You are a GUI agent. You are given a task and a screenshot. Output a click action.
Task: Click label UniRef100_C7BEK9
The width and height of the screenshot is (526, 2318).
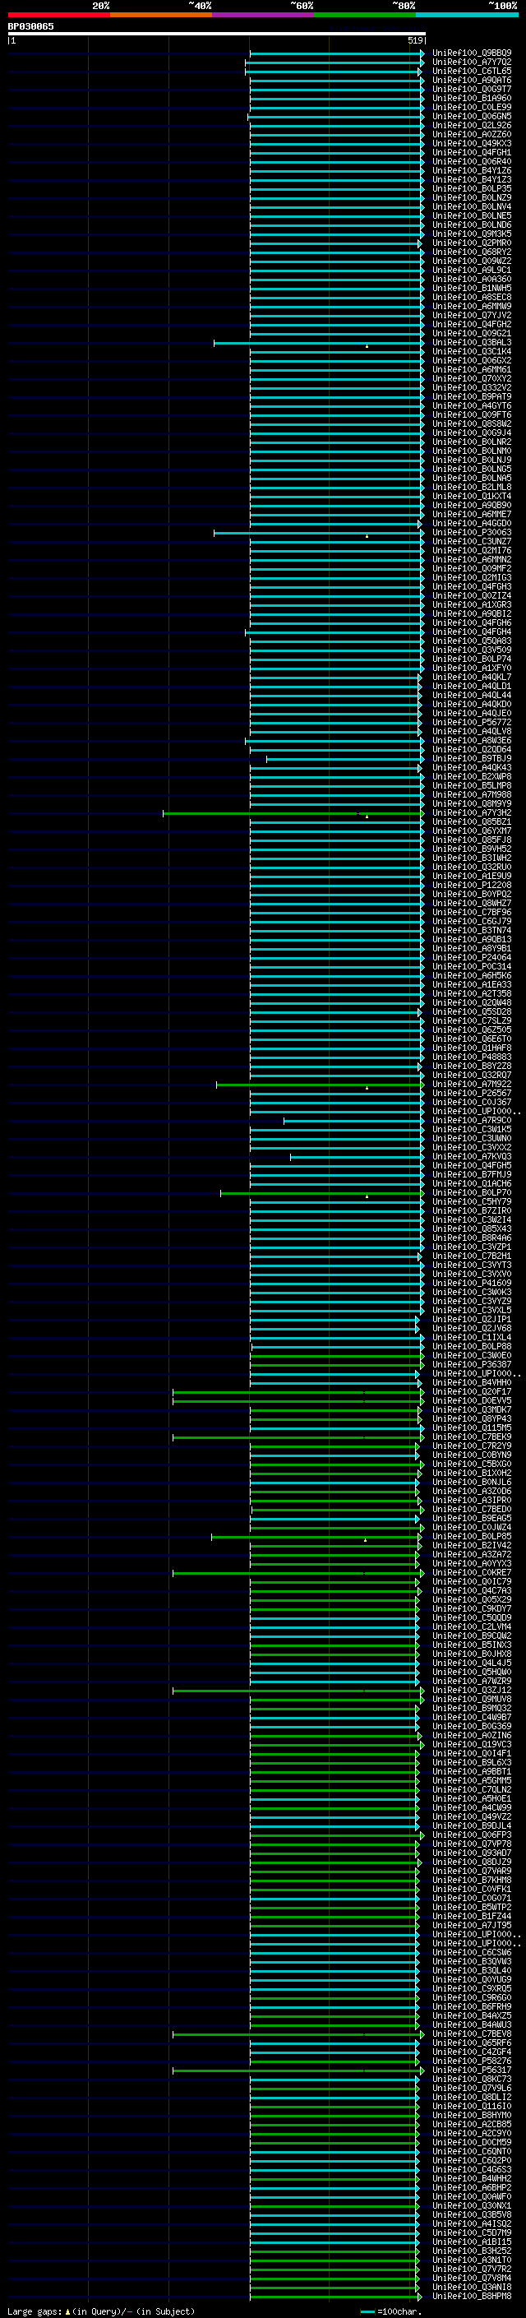472,1437
